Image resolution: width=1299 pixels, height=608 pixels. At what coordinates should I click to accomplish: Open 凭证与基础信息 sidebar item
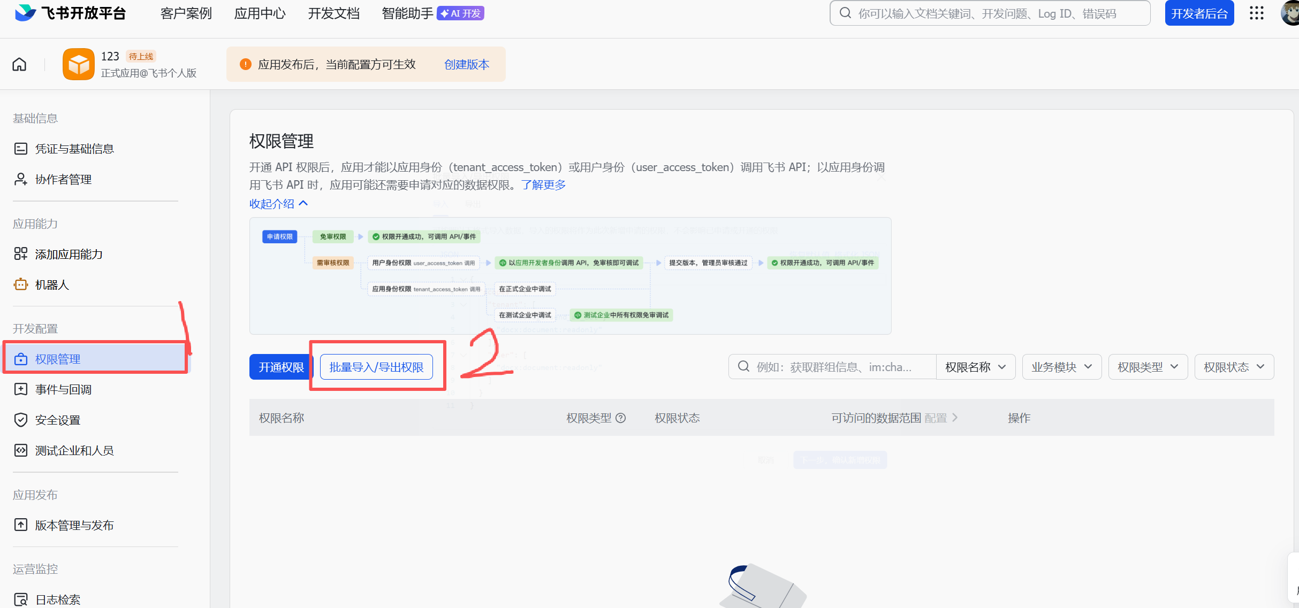pos(74,149)
